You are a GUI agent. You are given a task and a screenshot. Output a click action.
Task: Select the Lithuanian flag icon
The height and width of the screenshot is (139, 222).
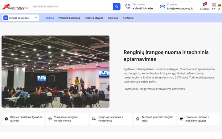[219, 5]
